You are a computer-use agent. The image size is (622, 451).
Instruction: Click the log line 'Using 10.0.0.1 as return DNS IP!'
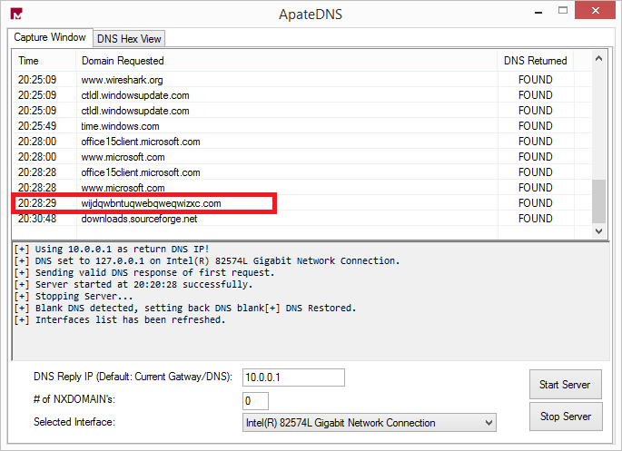click(x=112, y=250)
